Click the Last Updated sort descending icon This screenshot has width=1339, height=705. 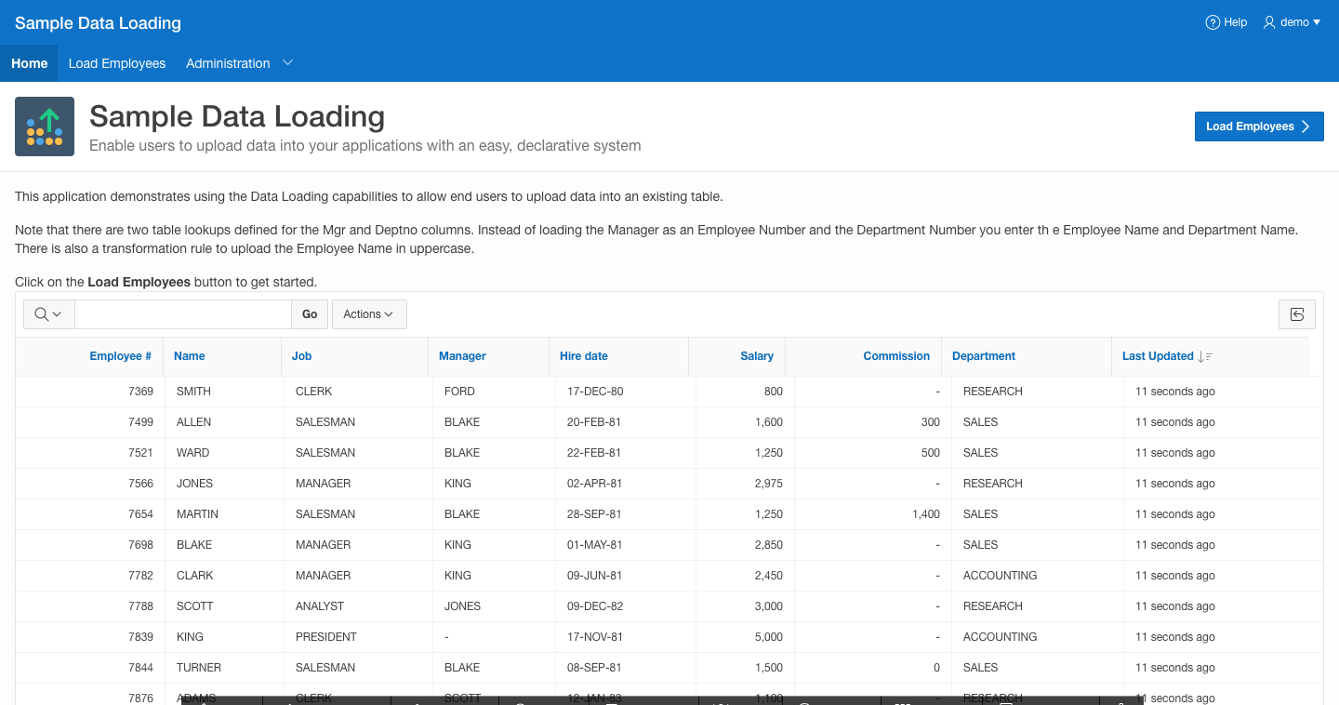click(x=1205, y=356)
